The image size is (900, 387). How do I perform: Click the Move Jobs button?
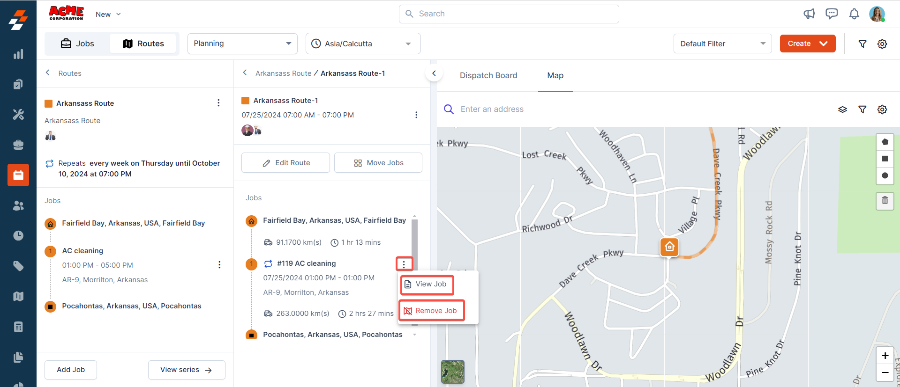pos(378,163)
